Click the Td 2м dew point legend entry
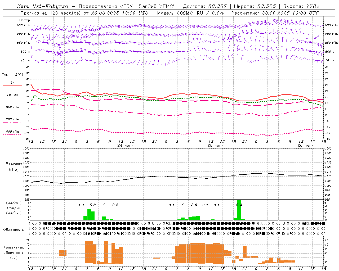The height and width of the screenshot is (271, 339). (12, 95)
